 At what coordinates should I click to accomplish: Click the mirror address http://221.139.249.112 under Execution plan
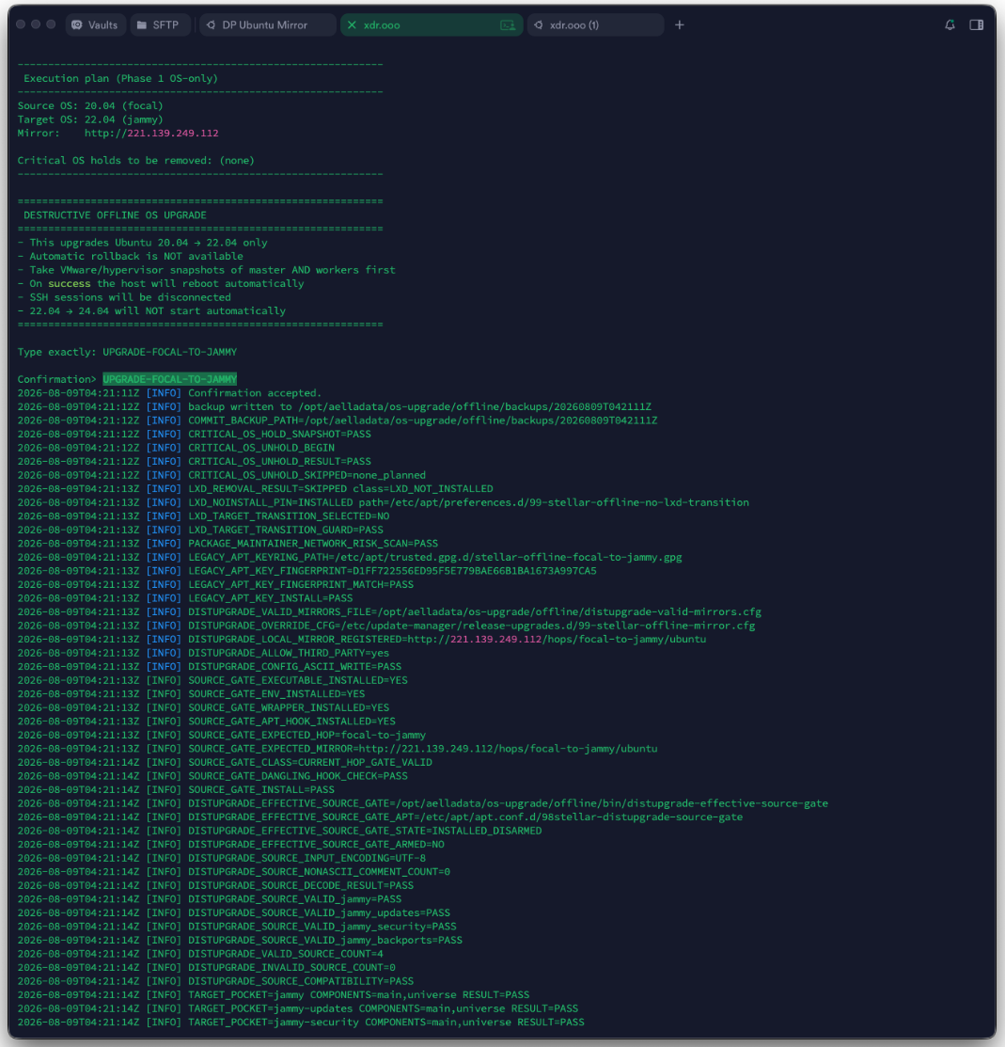151,133
